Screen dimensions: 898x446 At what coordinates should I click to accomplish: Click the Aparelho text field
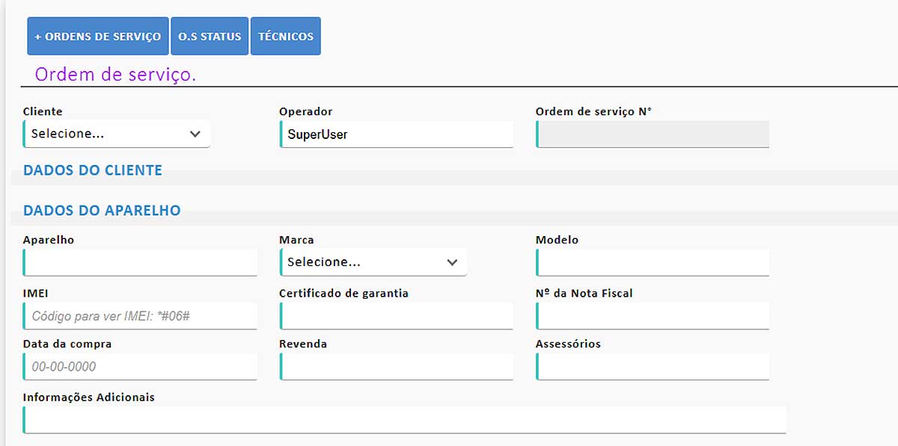tap(140, 262)
